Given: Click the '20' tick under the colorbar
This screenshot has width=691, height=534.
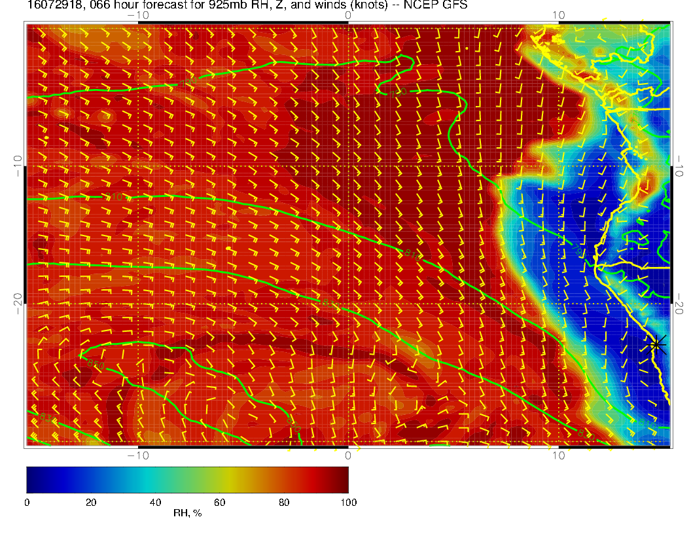Looking at the screenshot, I should (x=91, y=503).
